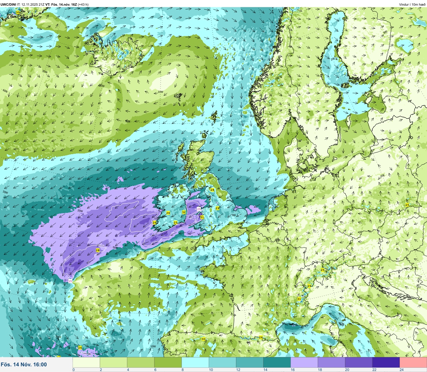
Task: Select the dark indigo 22–24 legend swatch
Action: tap(386, 362)
